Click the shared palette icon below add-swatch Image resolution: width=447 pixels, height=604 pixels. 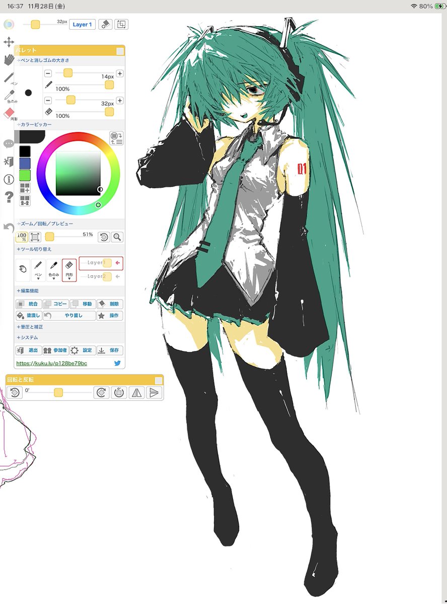point(25,201)
